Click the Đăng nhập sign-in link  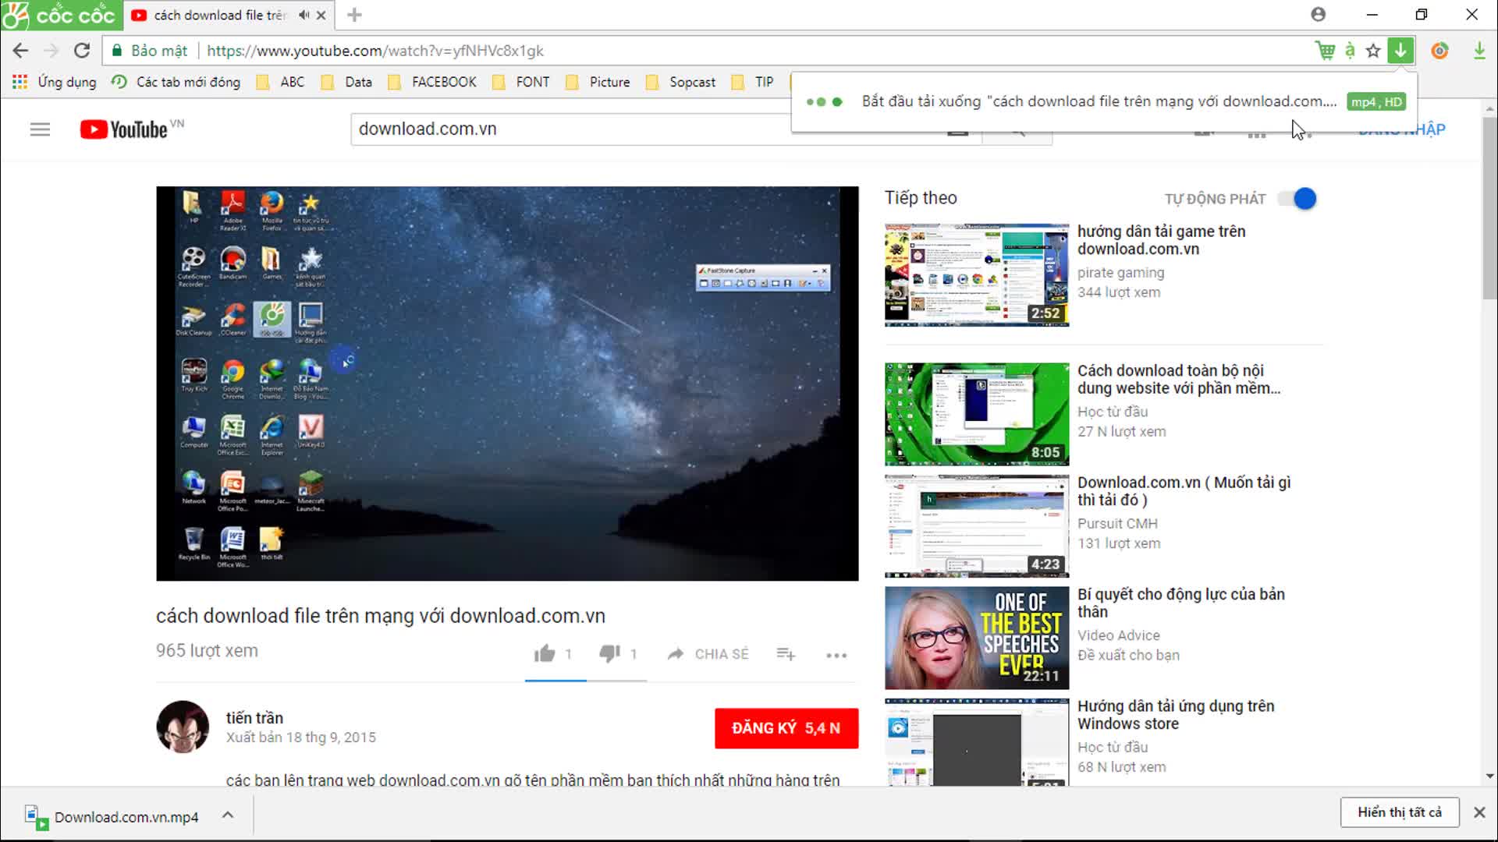coord(1401,129)
